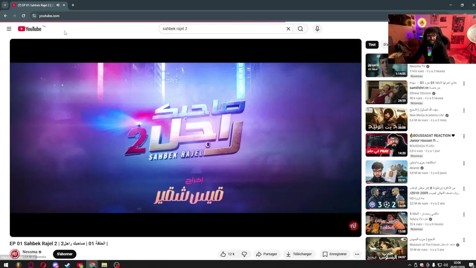Launch Steam from the taskbar
Viewport: 476px width, 268px height.
pyautogui.click(x=68, y=265)
